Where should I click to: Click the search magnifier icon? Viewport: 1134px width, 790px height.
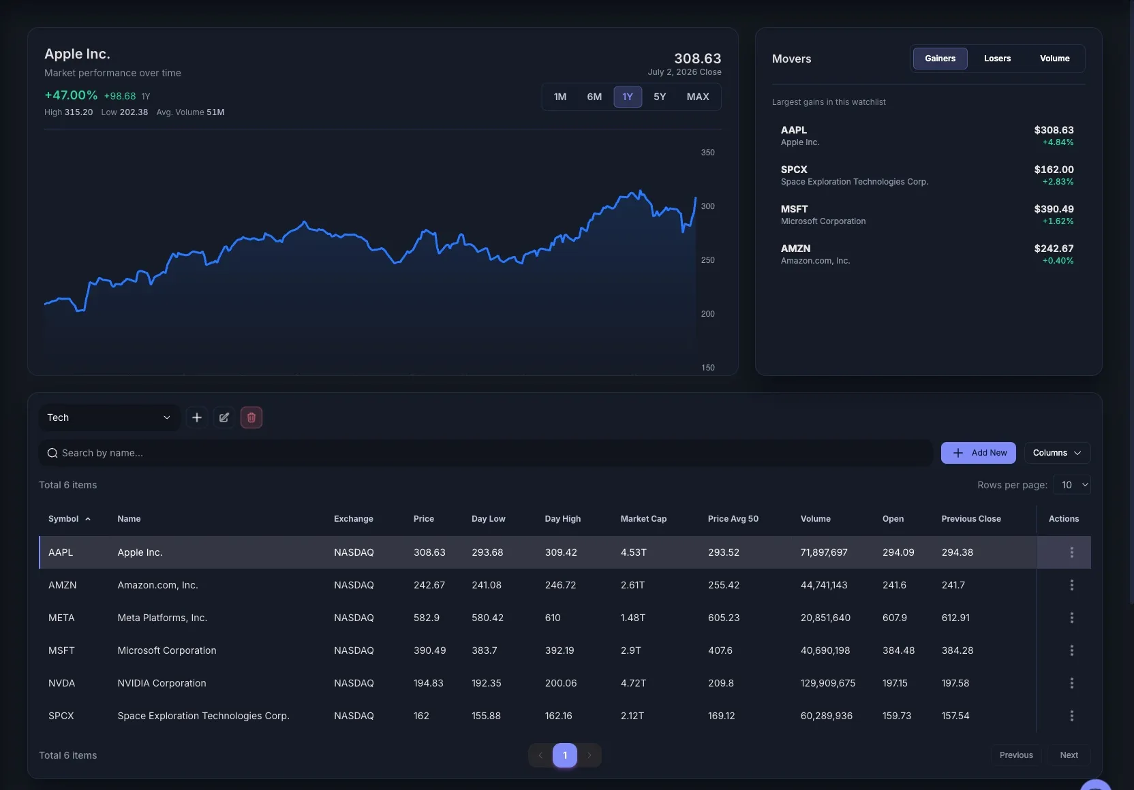pyautogui.click(x=52, y=453)
